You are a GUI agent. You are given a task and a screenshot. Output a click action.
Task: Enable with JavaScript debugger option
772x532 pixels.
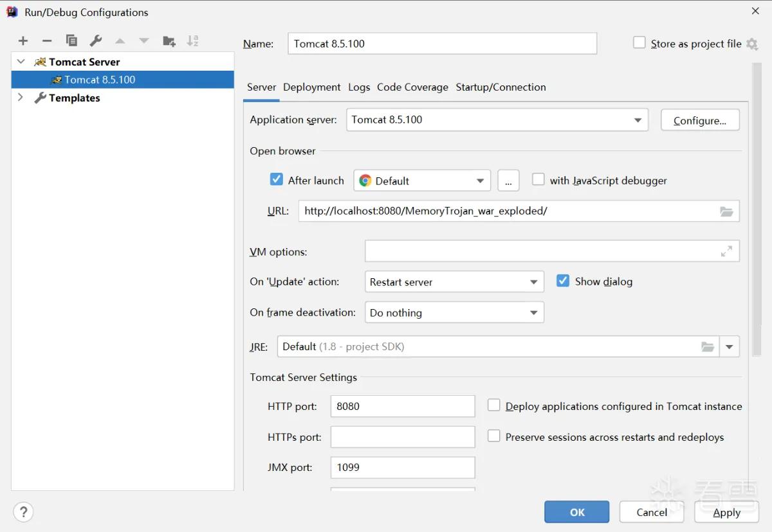[538, 179]
